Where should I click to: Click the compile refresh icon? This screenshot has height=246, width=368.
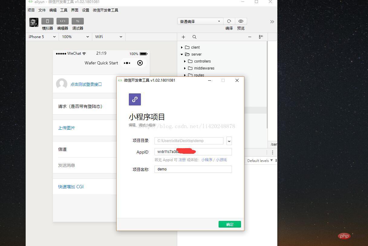point(229,21)
